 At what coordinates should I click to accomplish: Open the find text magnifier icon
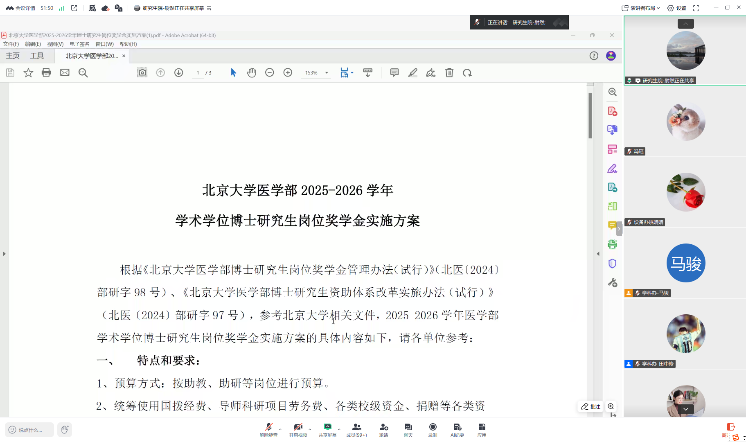pyautogui.click(x=83, y=73)
